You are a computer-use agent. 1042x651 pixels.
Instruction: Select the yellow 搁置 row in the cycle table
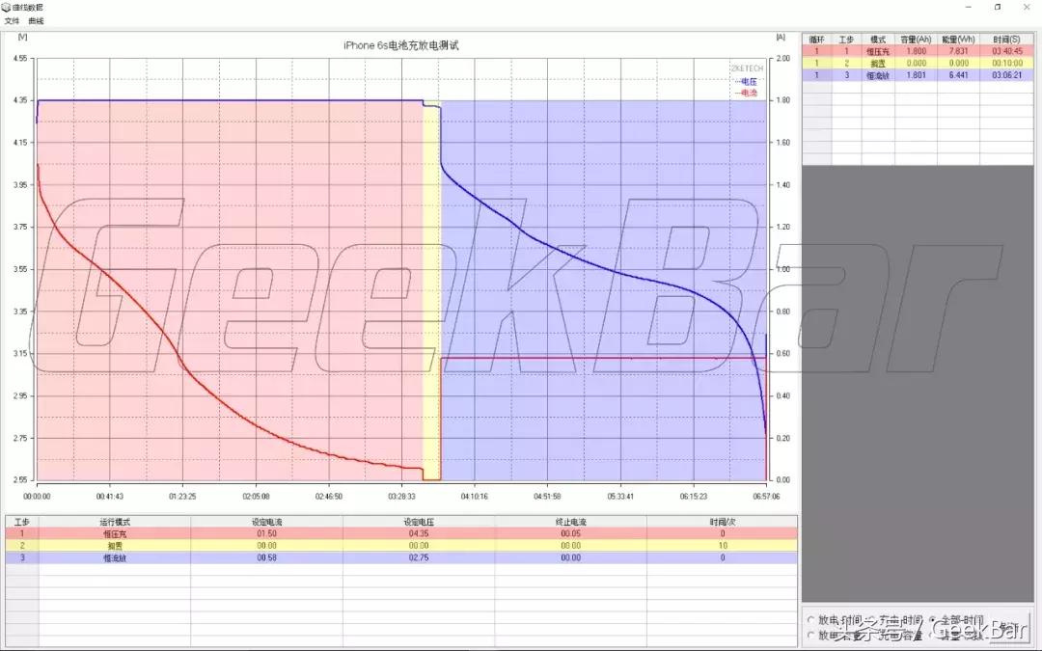click(878, 62)
